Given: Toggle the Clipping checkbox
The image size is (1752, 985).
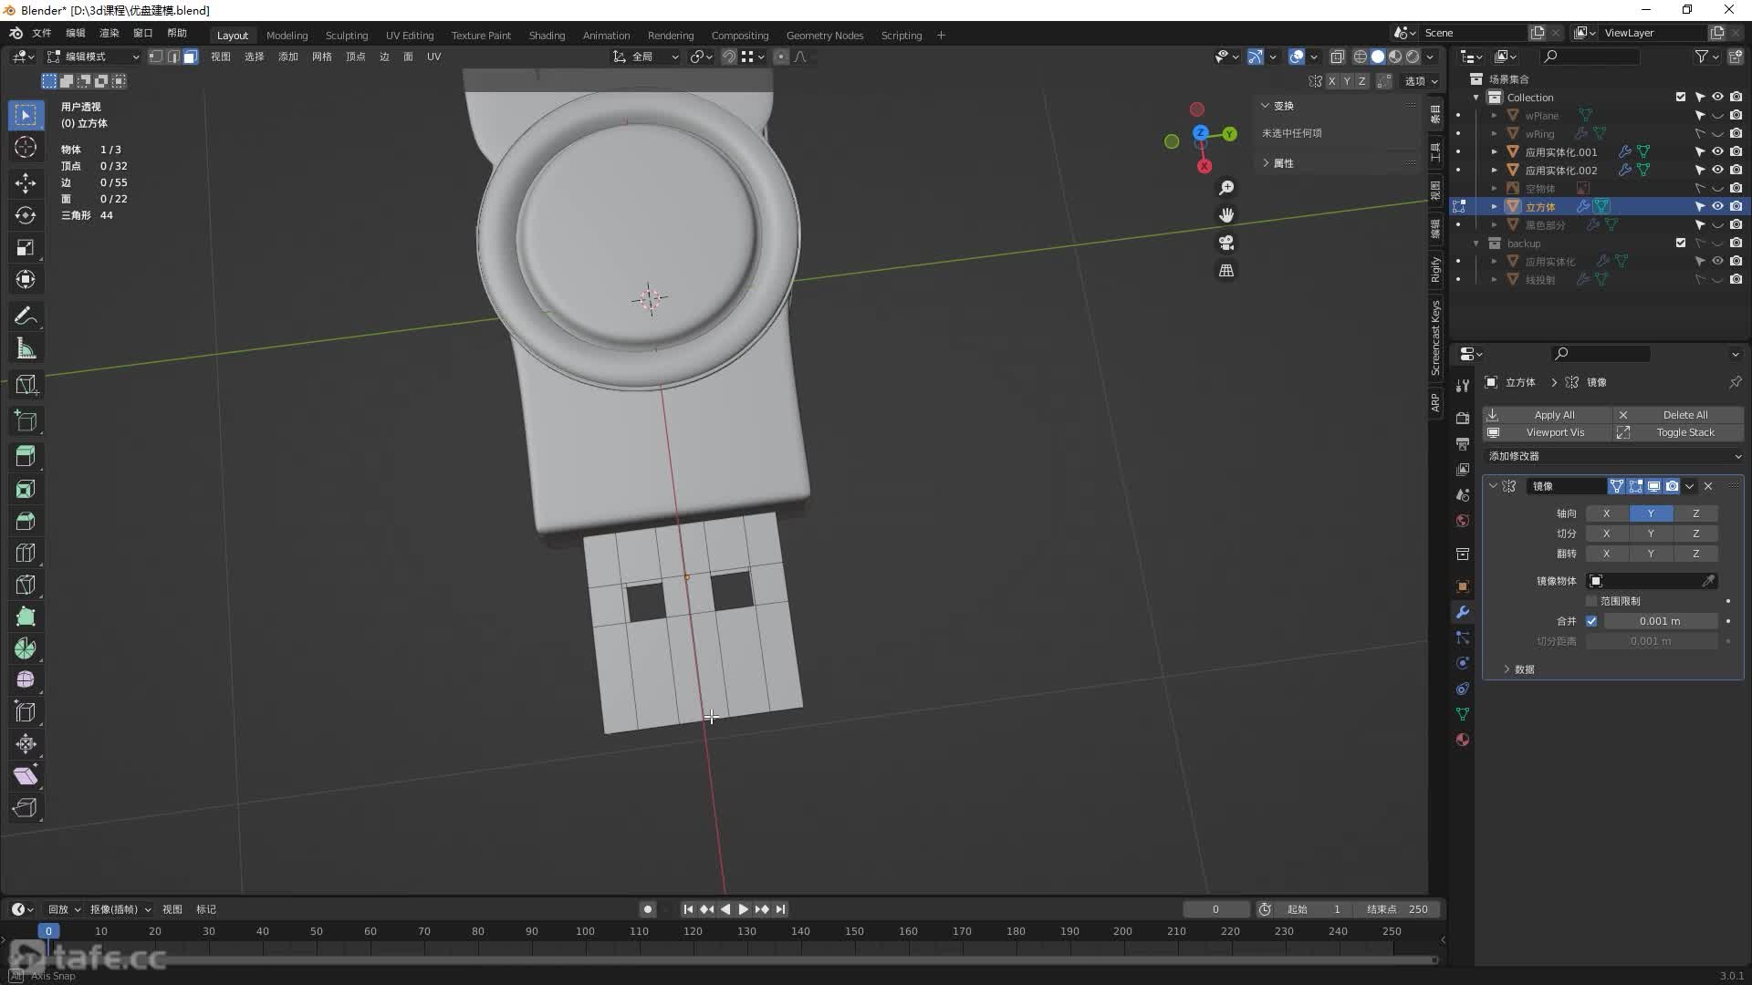Looking at the screenshot, I should pyautogui.click(x=1591, y=601).
